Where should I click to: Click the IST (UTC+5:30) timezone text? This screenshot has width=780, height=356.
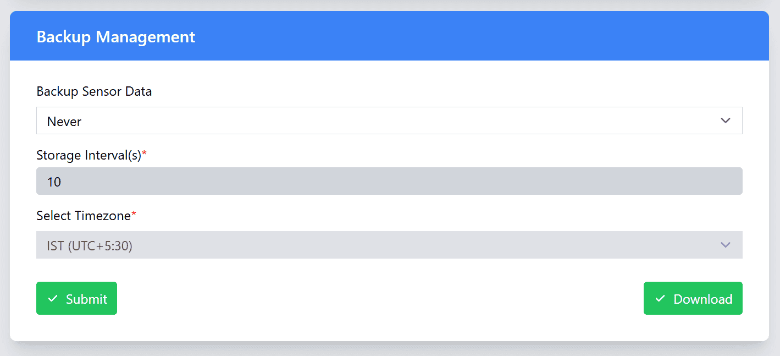coord(90,245)
